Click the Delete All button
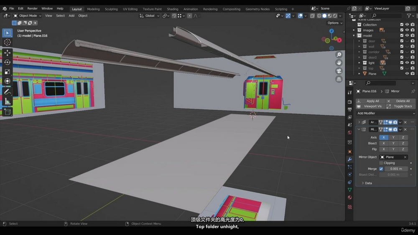This screenshot has width=418, height=235. 401,101
